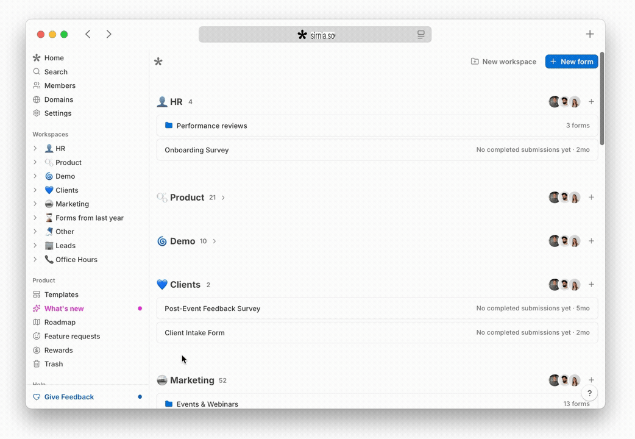Click New workspace button
Screen dimensions: 635x439
[x=503, y=62]
